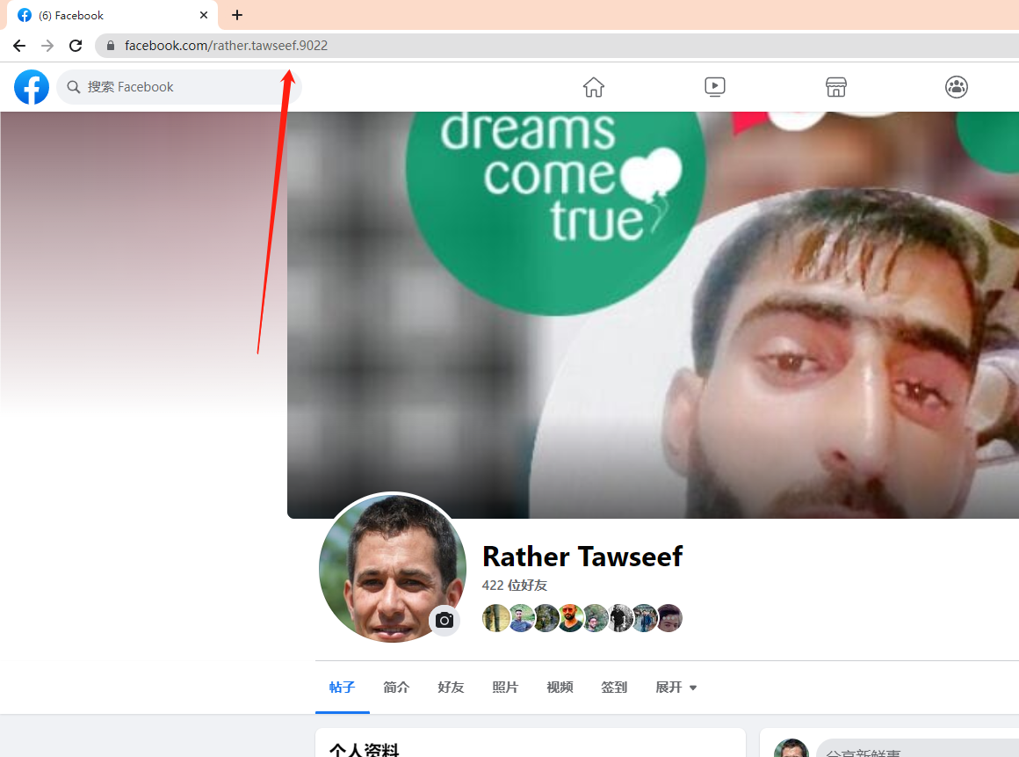
Task: Open the 签到 tab
Action: [614, 688]
